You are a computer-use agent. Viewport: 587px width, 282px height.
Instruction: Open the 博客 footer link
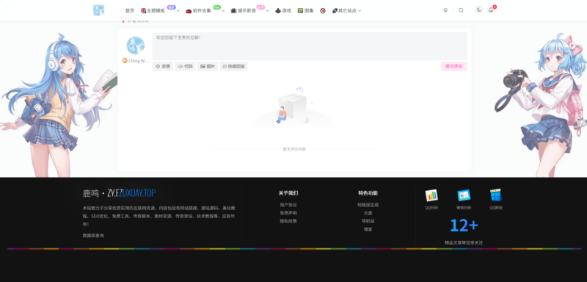368,229
